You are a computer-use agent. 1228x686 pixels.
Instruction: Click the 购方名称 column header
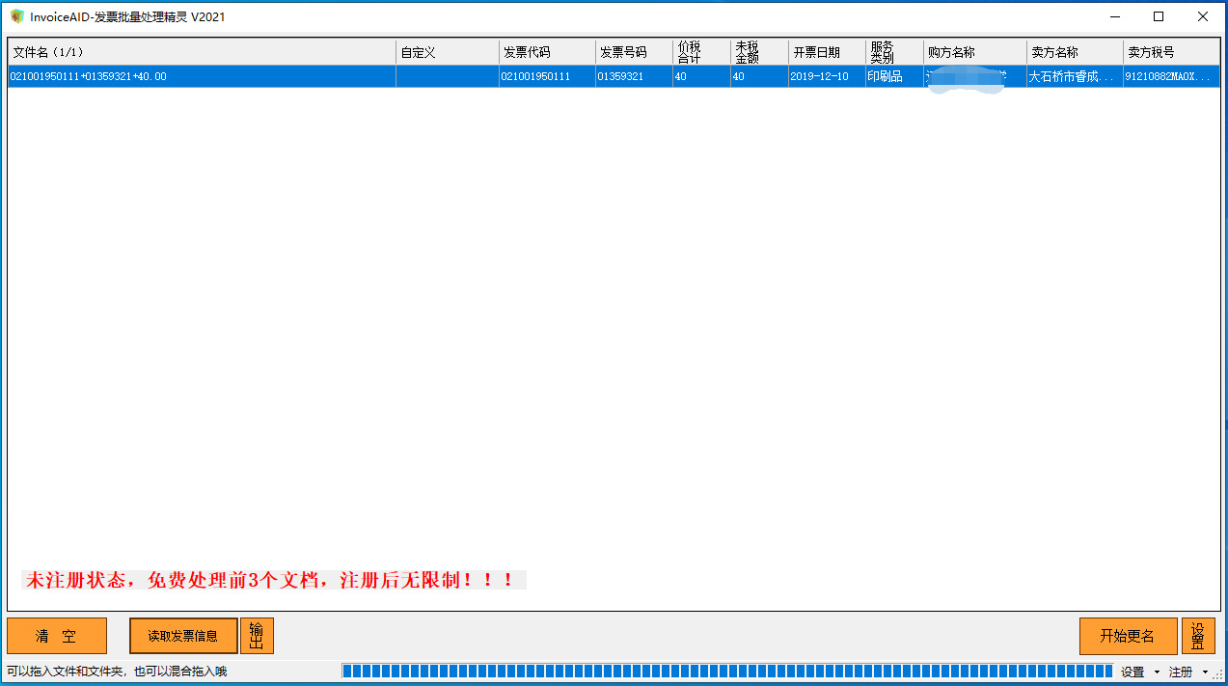[974, 52]
